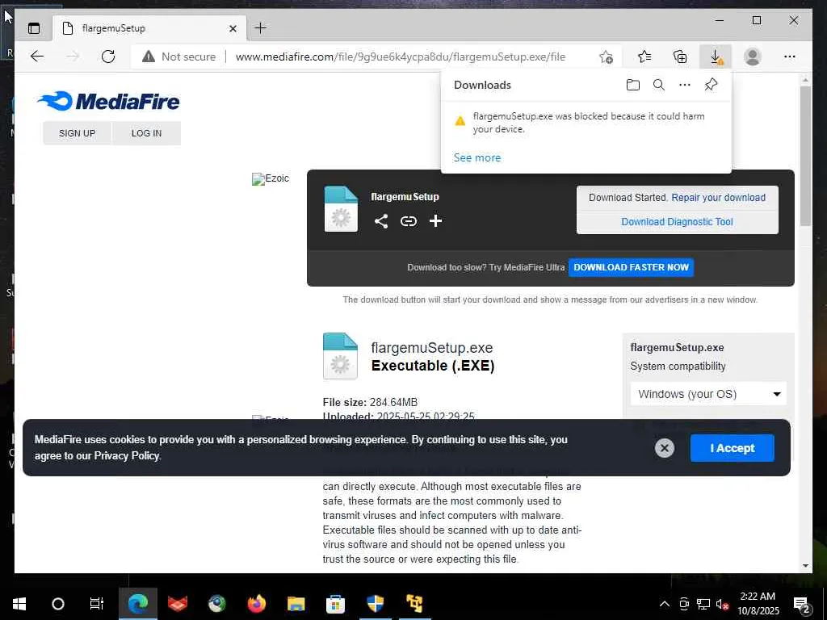This screenshot has height=620, width=827.
Task: Open the Collections icon in toolbar
Action: click(x=680, y=57)
